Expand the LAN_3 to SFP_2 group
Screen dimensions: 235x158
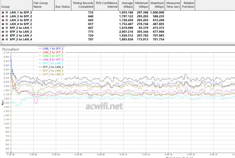[x=7, y=20]
